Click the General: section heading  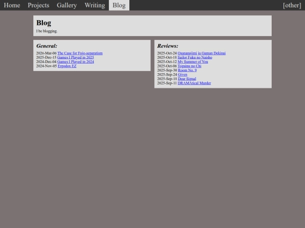coord(47,46)
